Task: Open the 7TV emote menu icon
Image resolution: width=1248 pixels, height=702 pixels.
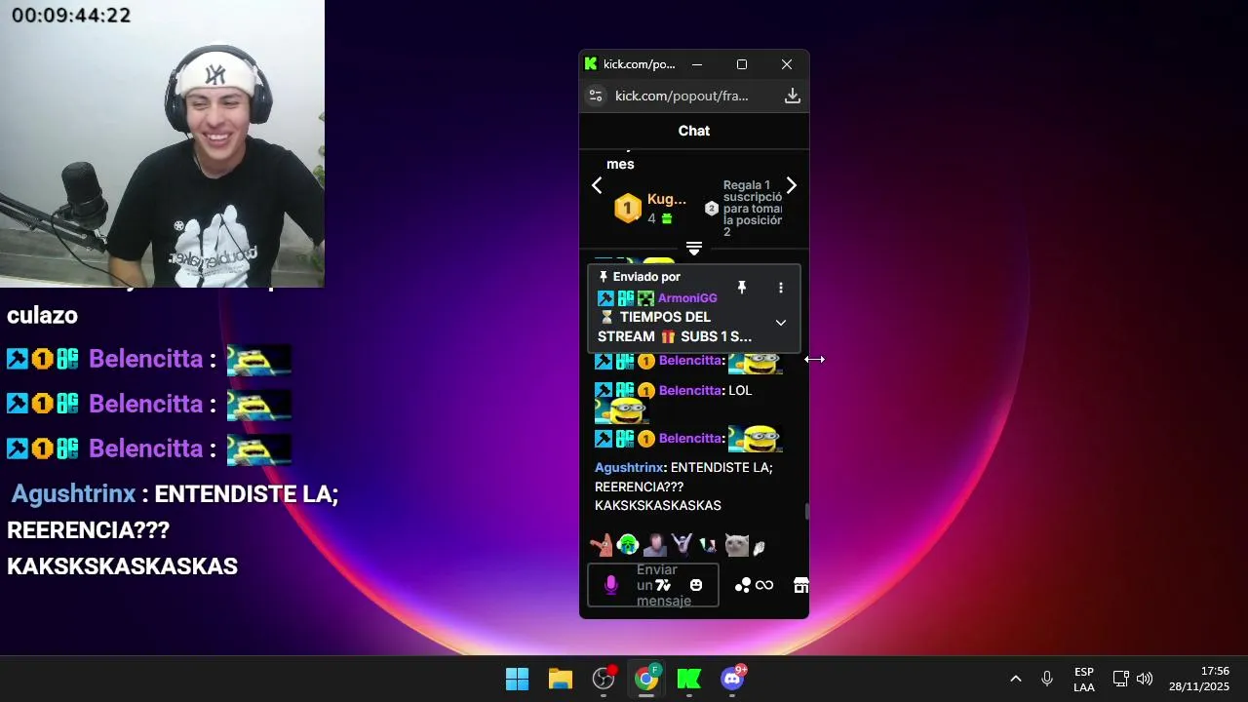Action: tap(663, 585)
